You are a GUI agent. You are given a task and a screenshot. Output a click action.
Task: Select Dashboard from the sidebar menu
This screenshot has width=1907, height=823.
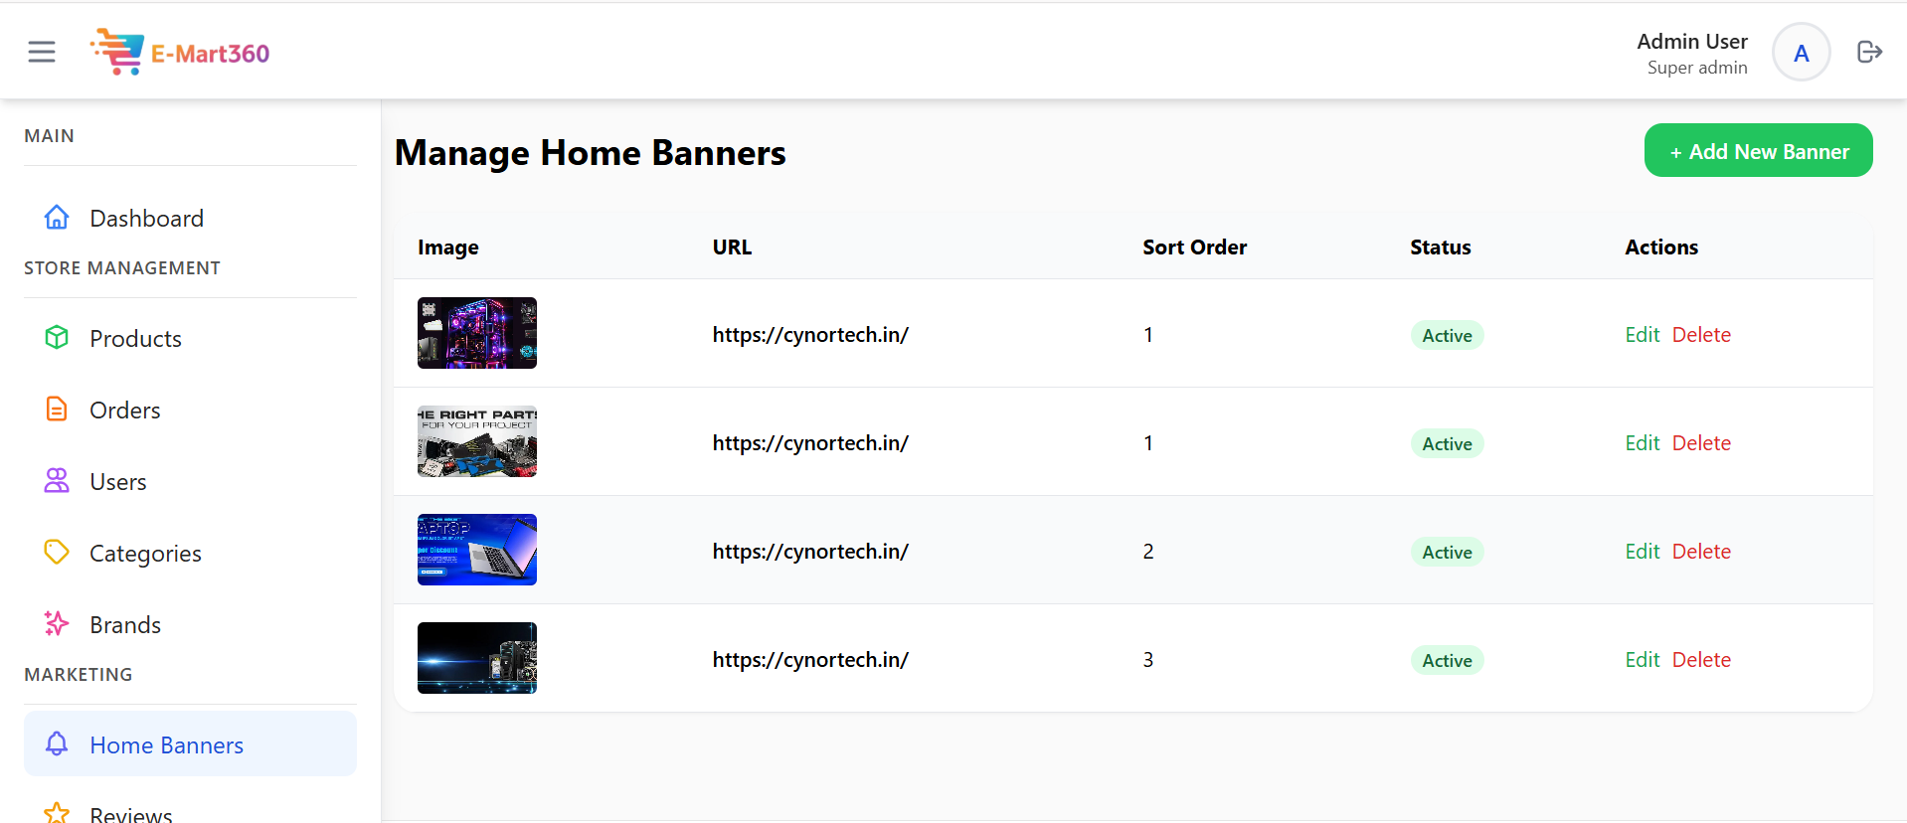coord(147,217)
